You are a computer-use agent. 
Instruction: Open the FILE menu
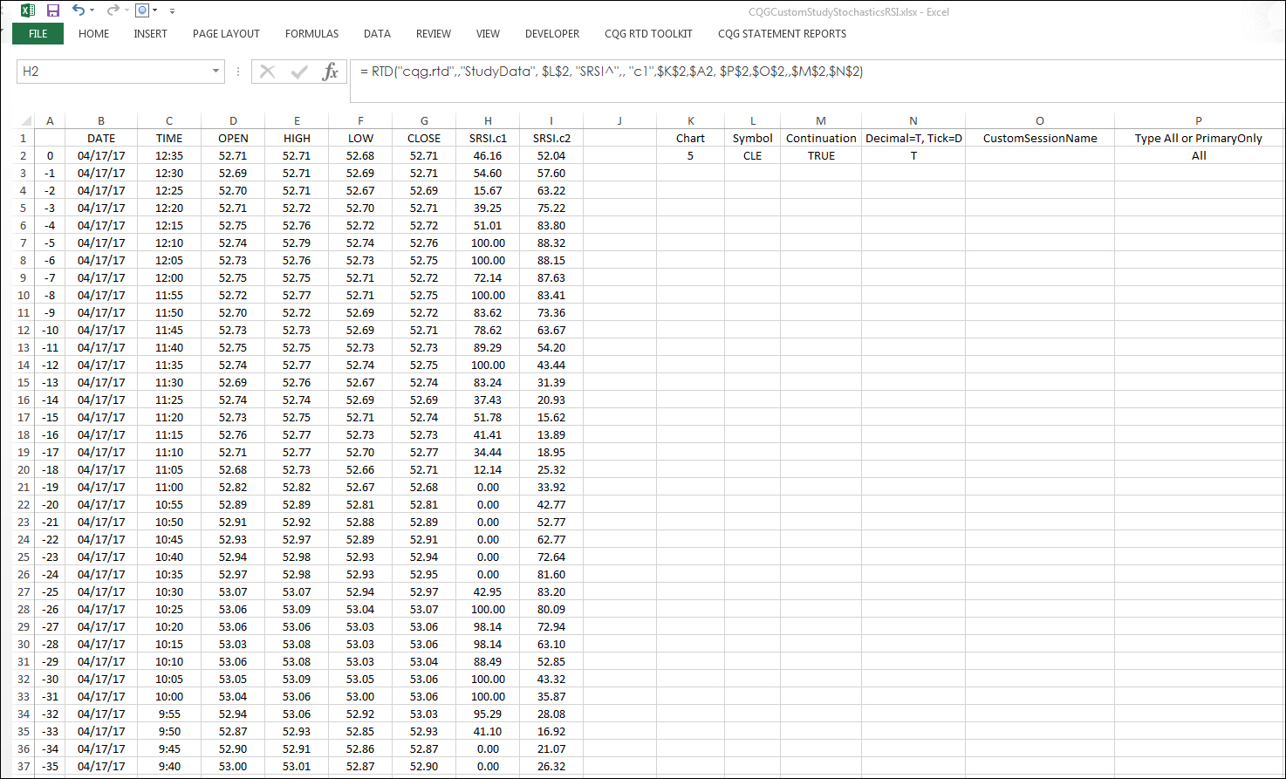38,34
